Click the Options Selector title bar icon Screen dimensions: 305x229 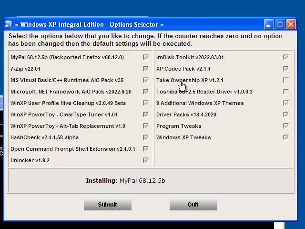point(9,24)
